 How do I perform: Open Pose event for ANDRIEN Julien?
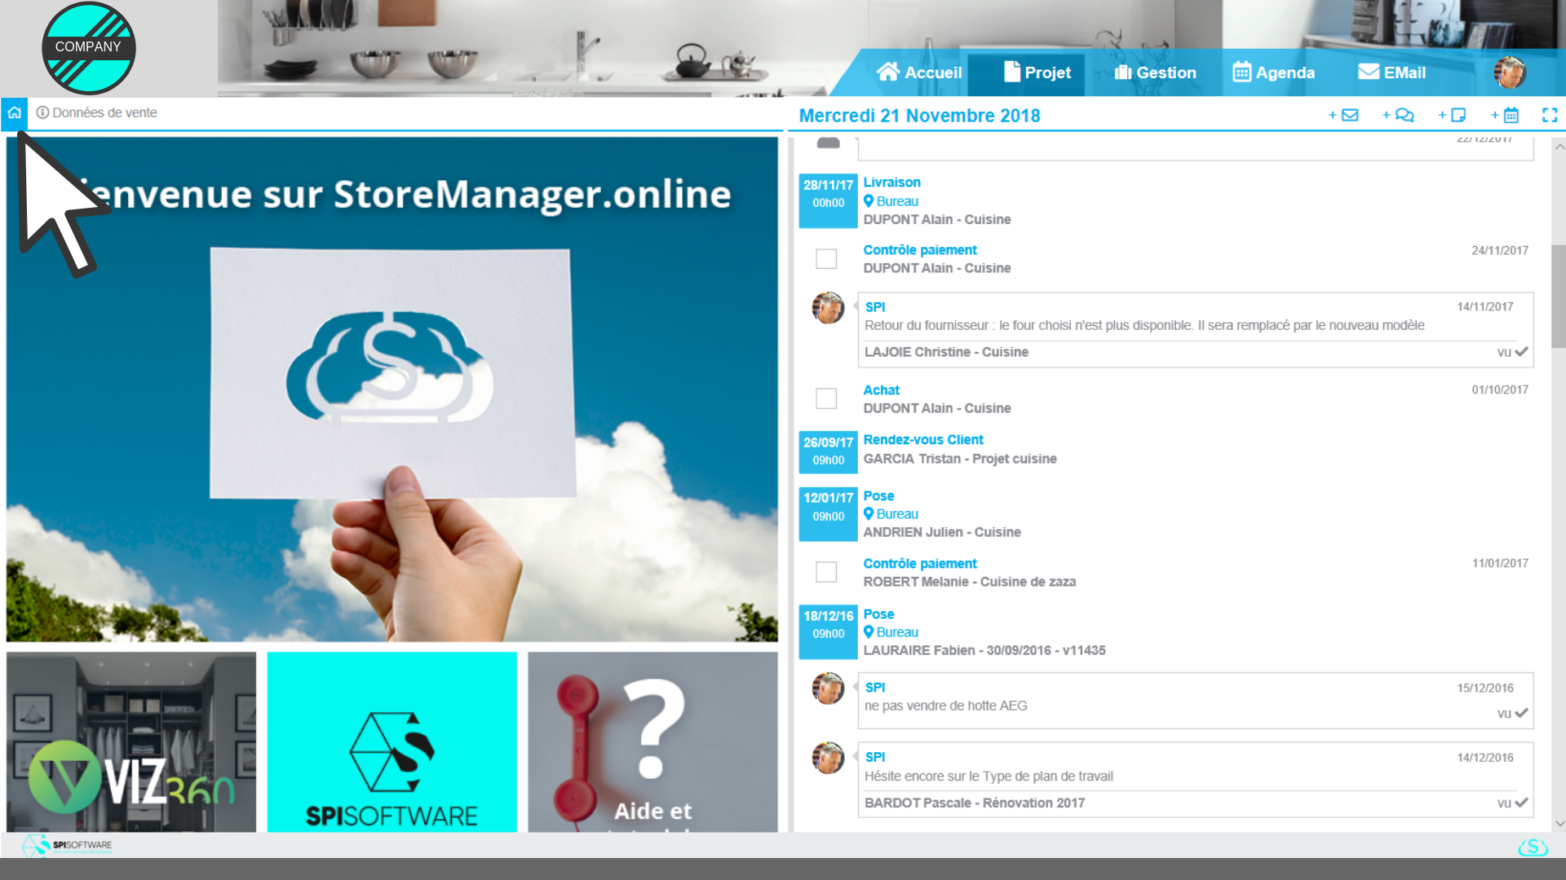(x=878, y=496)
